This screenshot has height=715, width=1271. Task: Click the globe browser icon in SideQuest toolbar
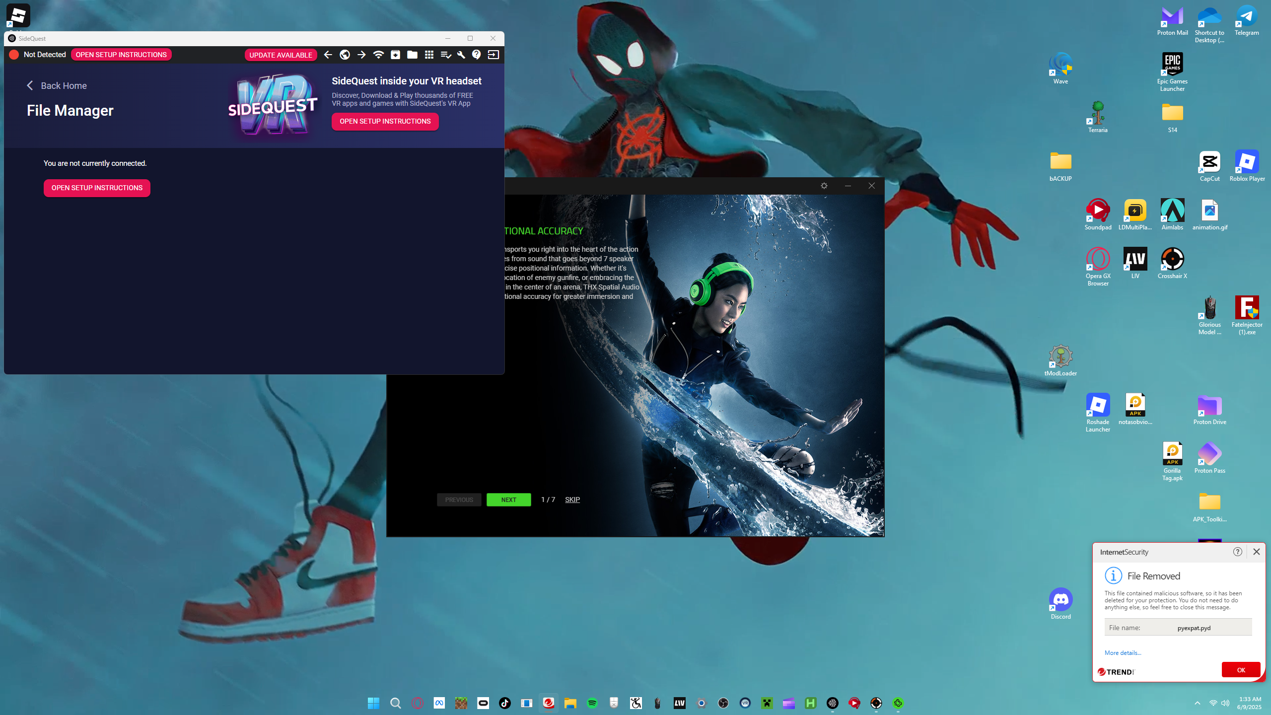point(345,55)
